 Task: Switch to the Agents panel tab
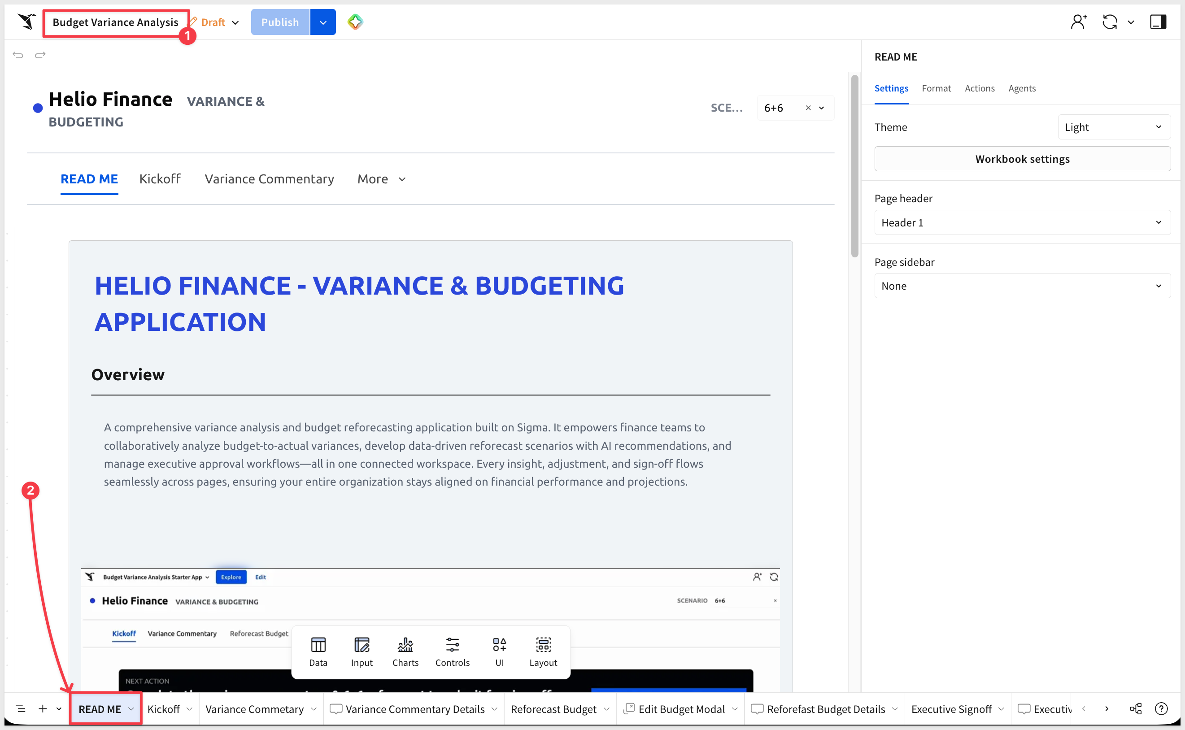[x=1022, y=88]
